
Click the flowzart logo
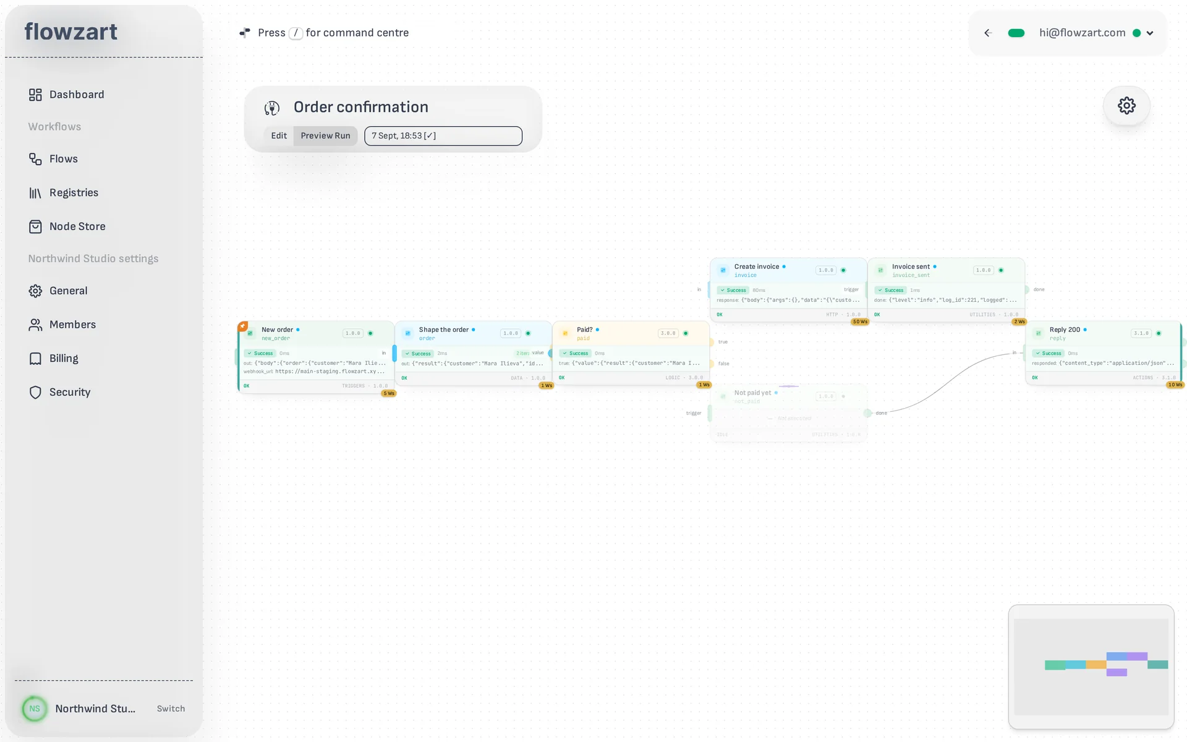point(71,32)
